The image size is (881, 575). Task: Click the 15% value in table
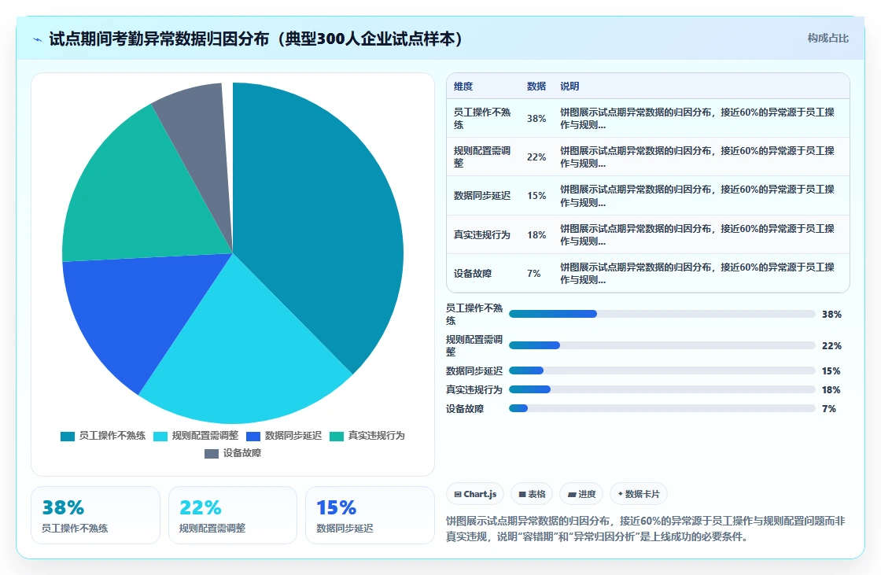[x=536, y=196]
